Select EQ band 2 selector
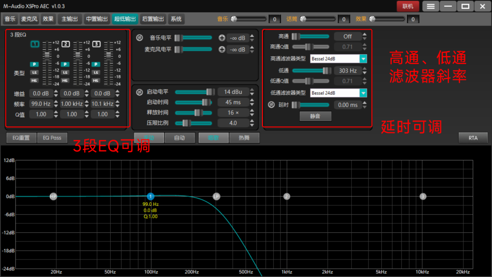Image resolution: width=492 pixels, height=277 pixels. coord(66,44)
